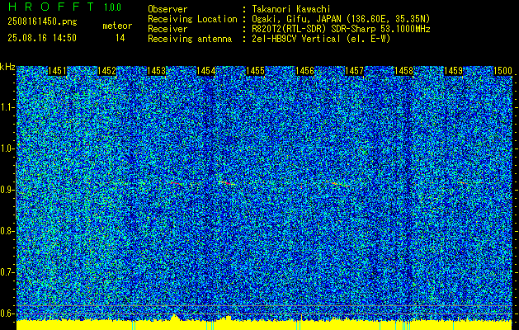Click the power graph bump below 1454
This screenshot has width=519, height=330.
tap(228, 318)
